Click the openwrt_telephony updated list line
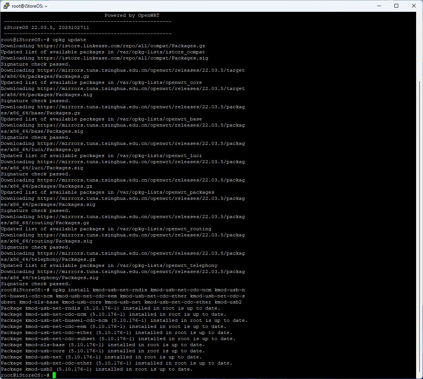The width and height of the screenshot is (423, 379). 109,265
